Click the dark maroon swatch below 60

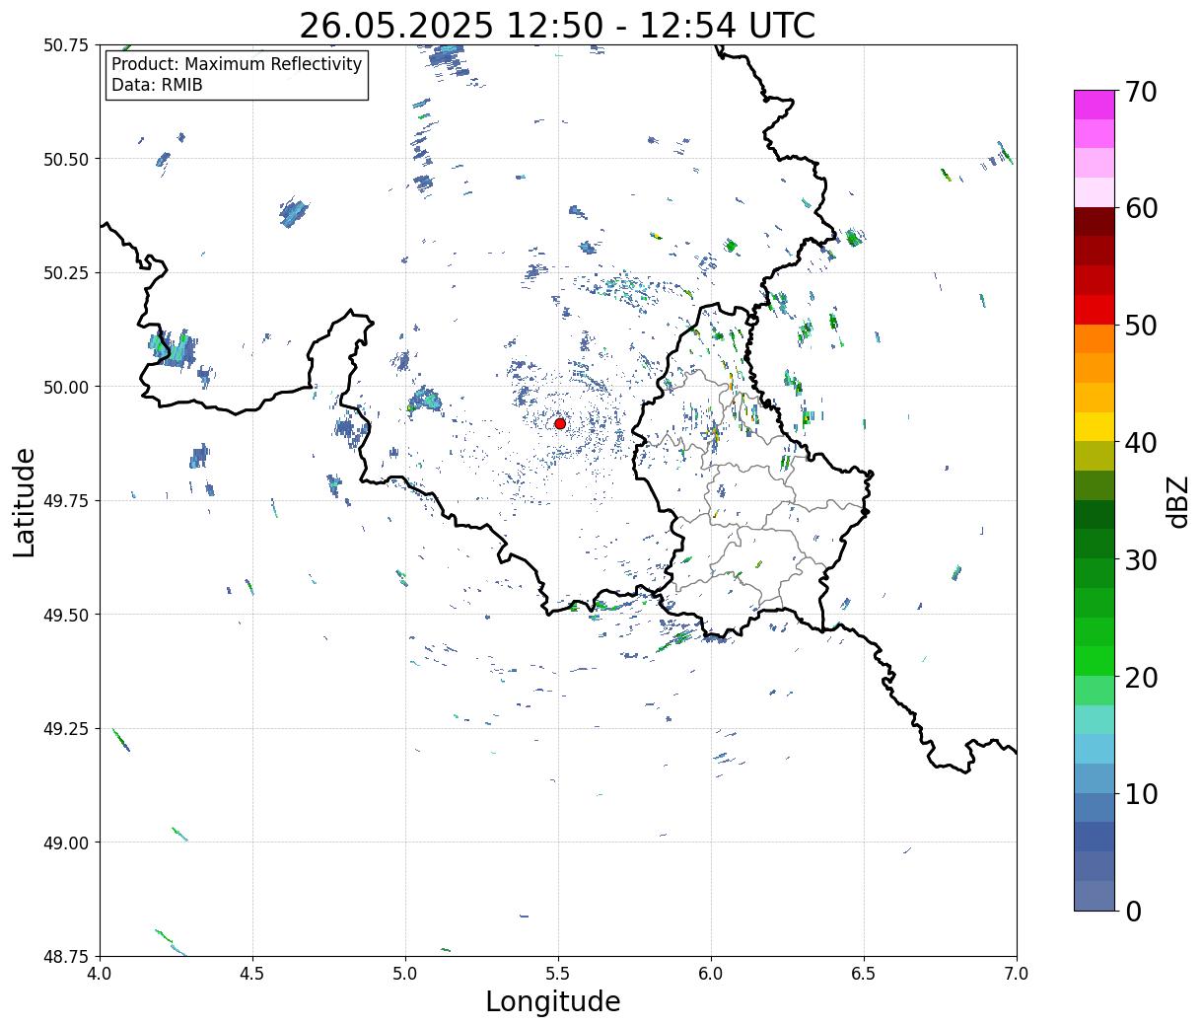[x=1095, y=222]
